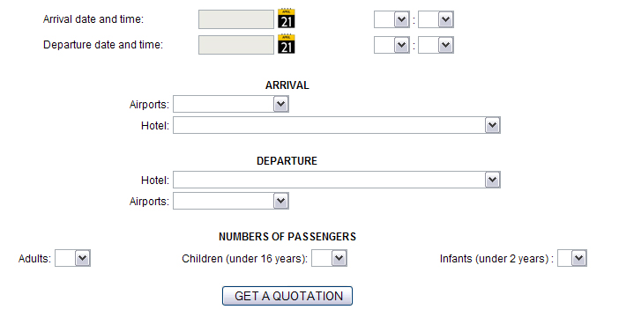
Task: Select number of Adults dropdown
Action: (x=72, y=258)
